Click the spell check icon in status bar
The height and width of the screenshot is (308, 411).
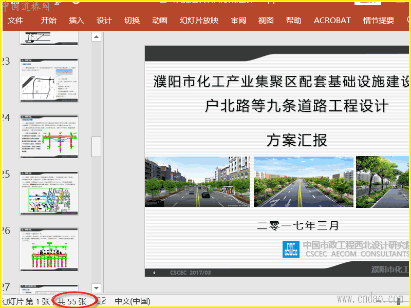tap(102, 301)
